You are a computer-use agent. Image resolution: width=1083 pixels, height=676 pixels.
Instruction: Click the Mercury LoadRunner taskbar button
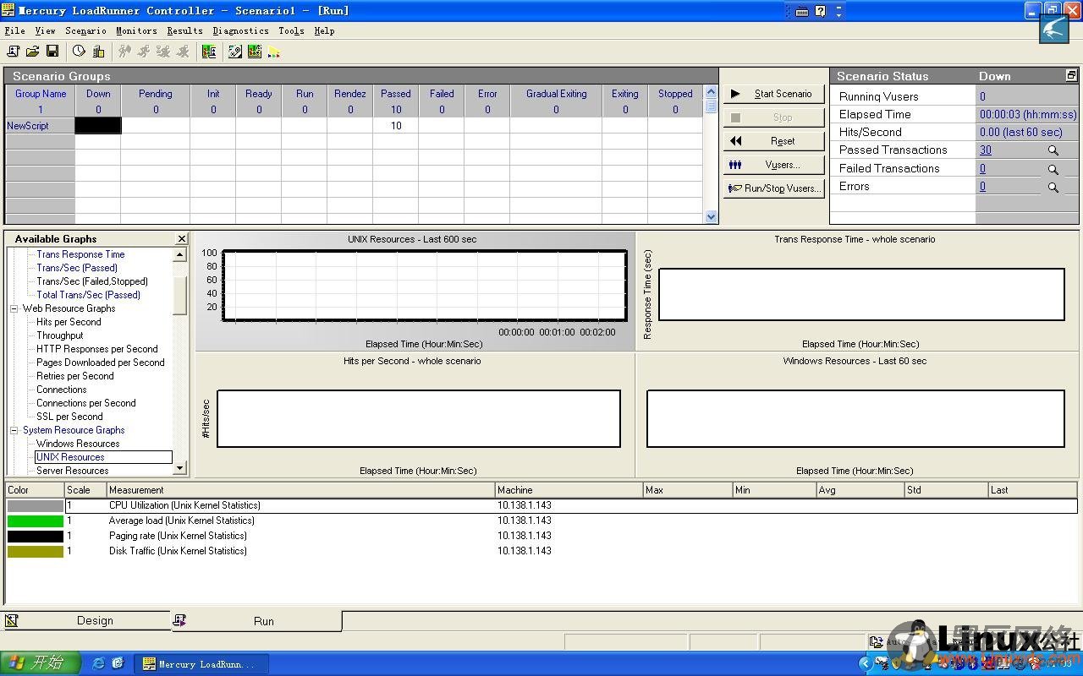(201, 664)
